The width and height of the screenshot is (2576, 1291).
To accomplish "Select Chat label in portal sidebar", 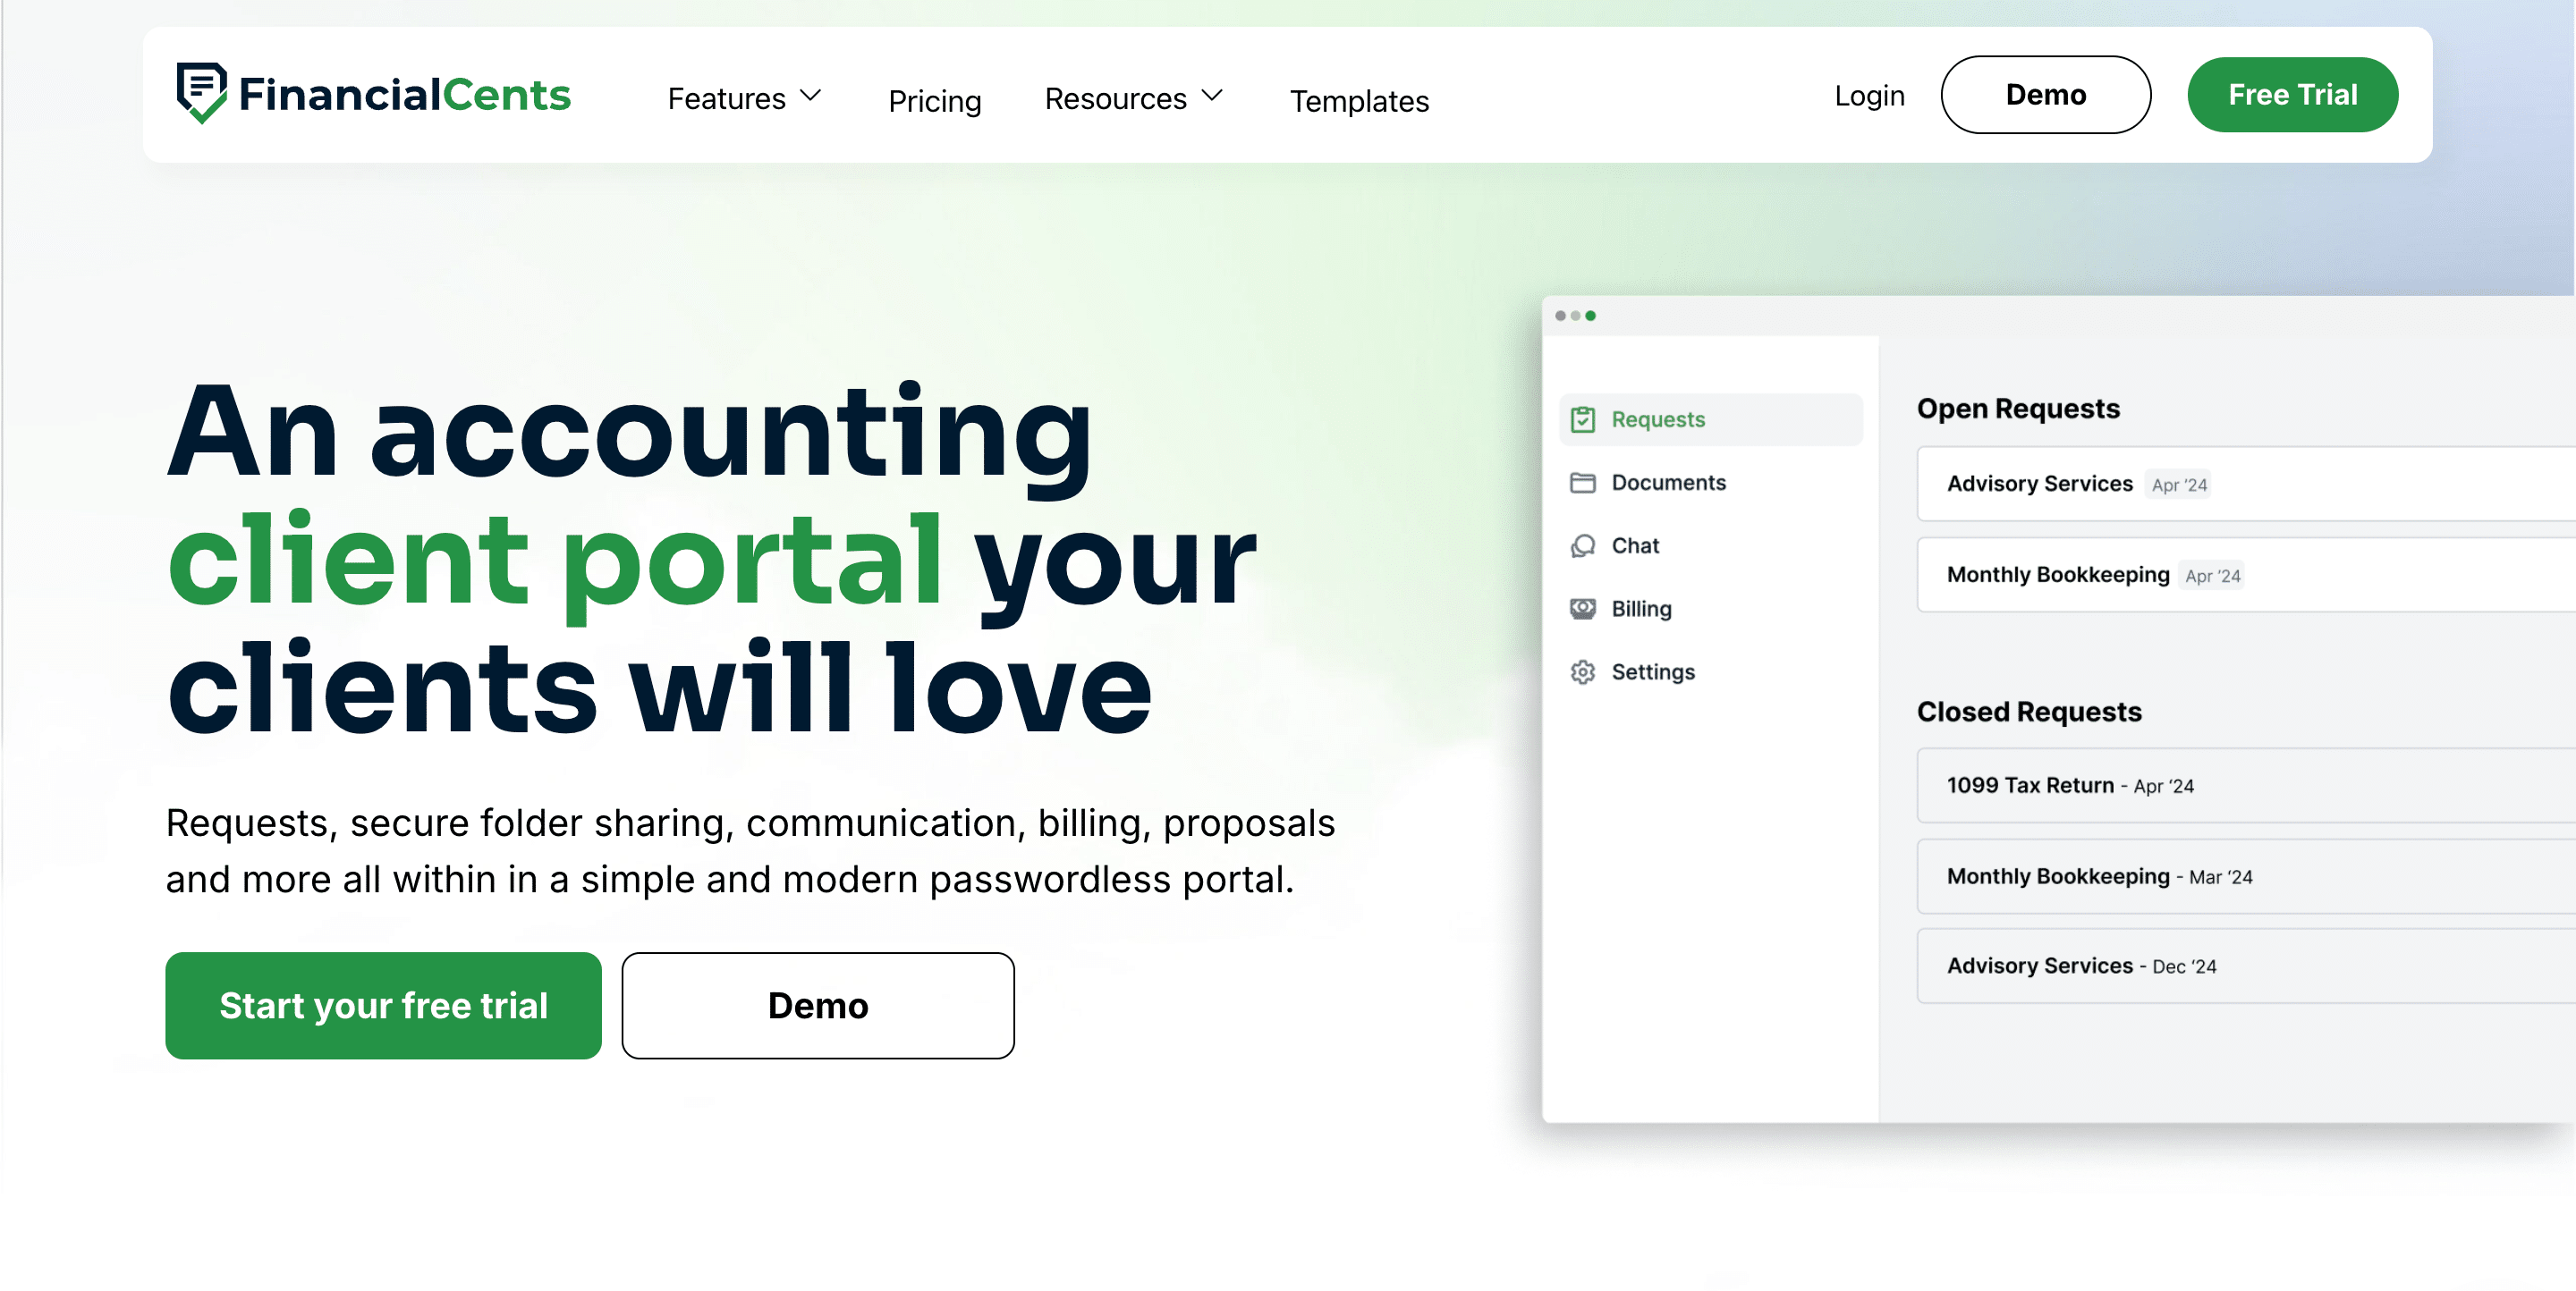I will click(x=1635, y=545).
